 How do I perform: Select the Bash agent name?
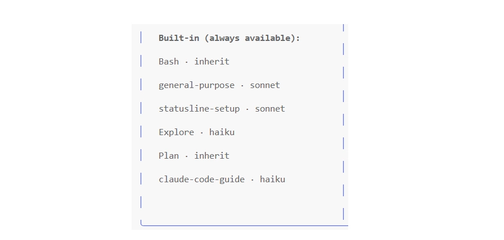[x=169, y=61]
